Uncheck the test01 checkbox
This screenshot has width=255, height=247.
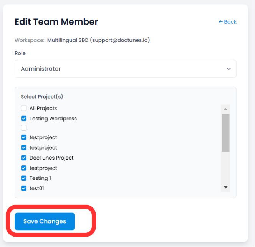coord(24,188)
